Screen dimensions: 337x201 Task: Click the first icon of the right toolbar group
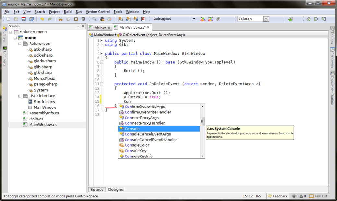pyautogui.click(x=309, y=19)
